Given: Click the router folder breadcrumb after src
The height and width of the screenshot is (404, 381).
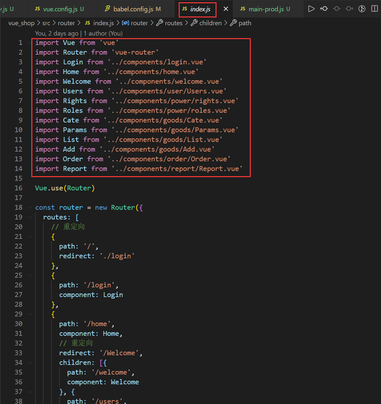Looking at the screenshot, I should (x=66, y=23).
